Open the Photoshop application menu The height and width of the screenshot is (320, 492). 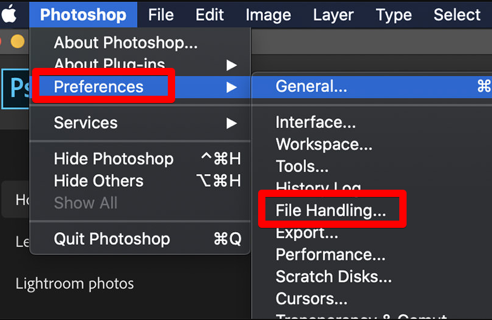coord(83,15)
